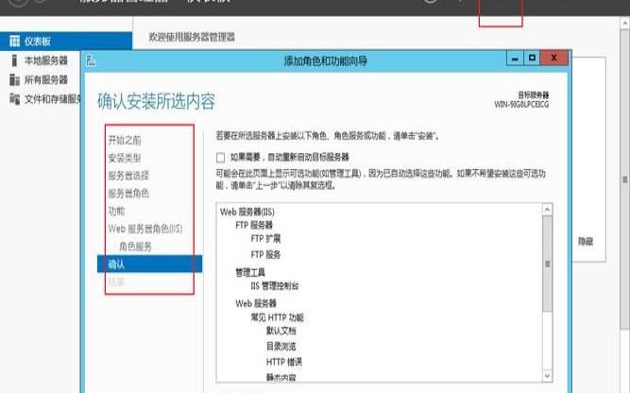This screenshot has width=630, height=393.
Task: Click the scroll down arrow in feature list
Action: pos(547,376)
